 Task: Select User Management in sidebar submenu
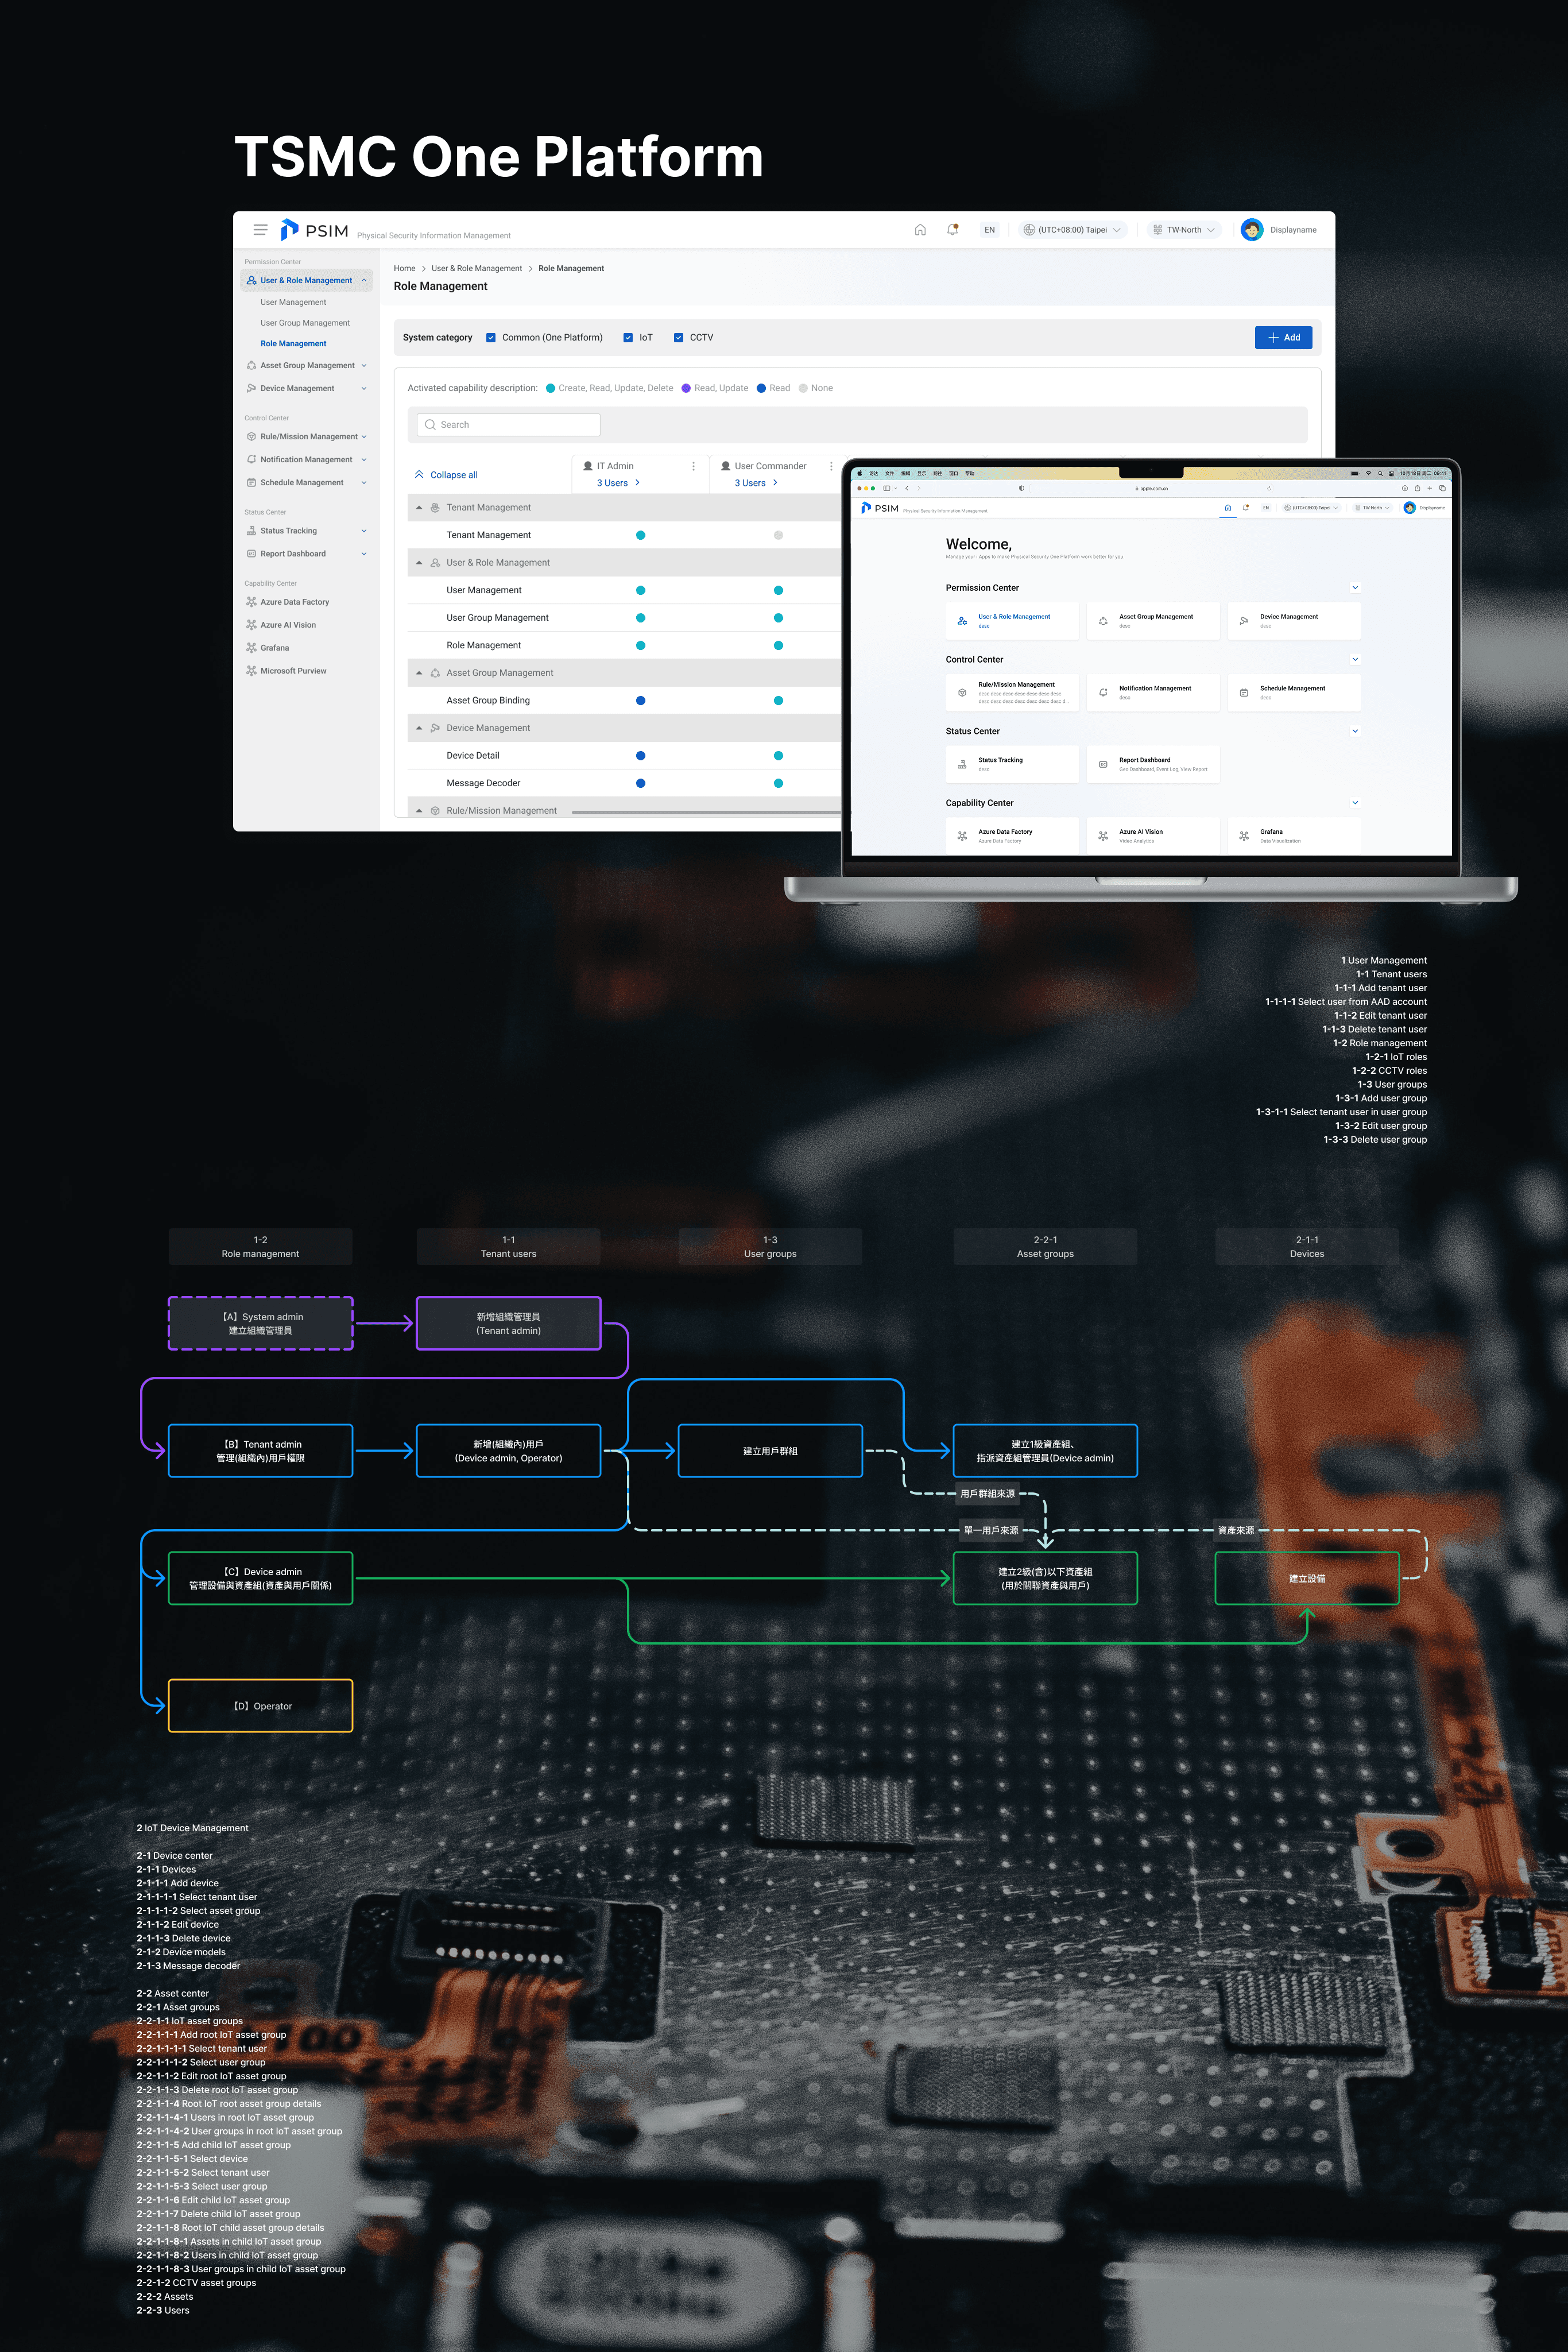[x=293, y=302]
